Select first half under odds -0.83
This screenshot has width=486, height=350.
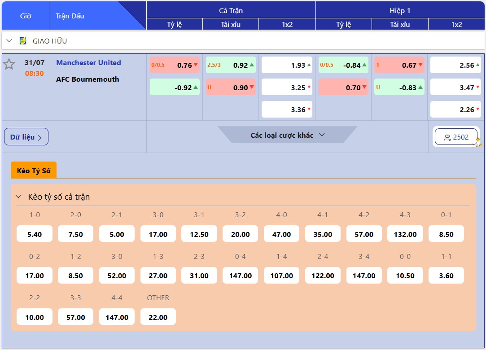[399, 87]
